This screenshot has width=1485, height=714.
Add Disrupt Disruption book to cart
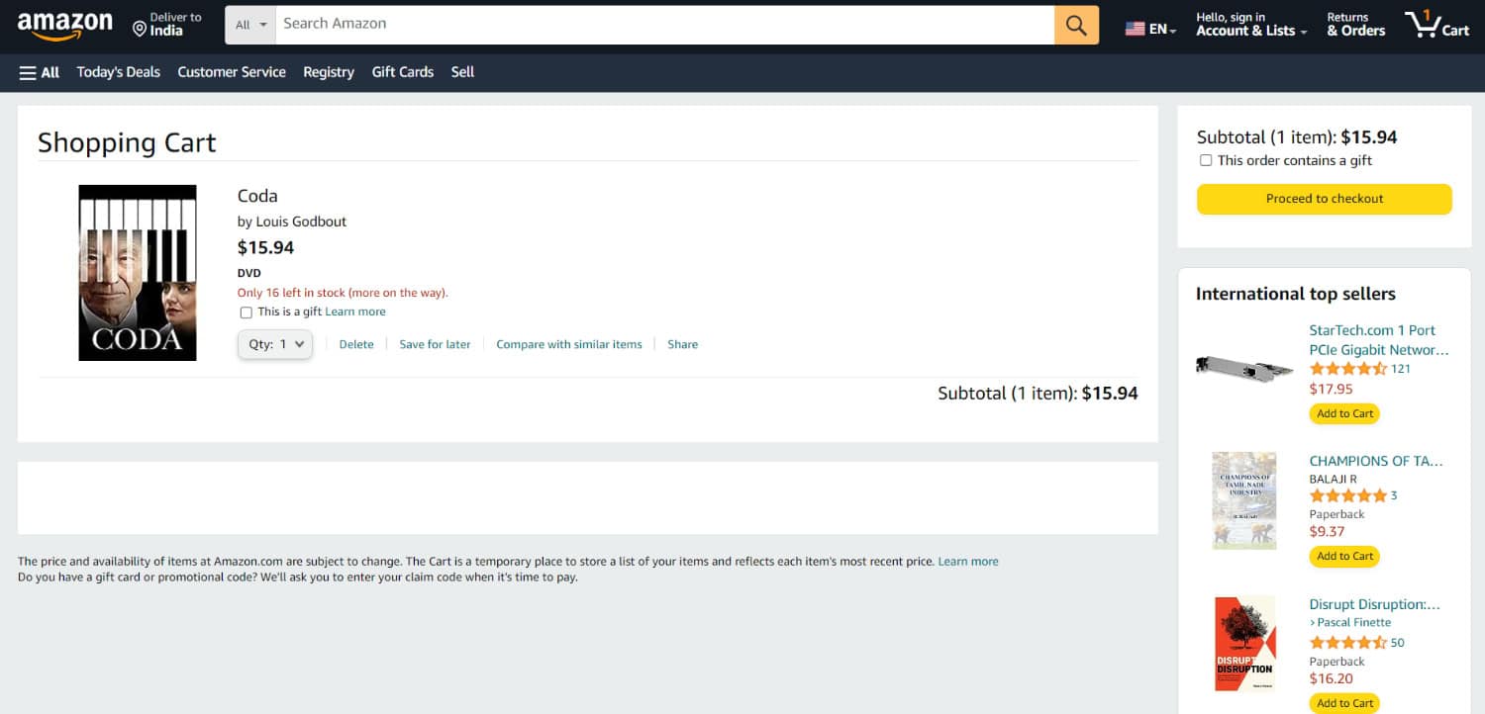[x=1344, y=703]
